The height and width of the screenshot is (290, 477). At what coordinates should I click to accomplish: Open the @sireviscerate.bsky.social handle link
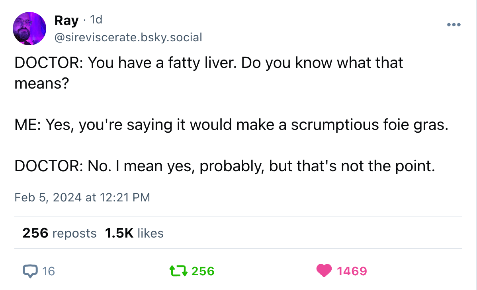[x=127, y=37]
